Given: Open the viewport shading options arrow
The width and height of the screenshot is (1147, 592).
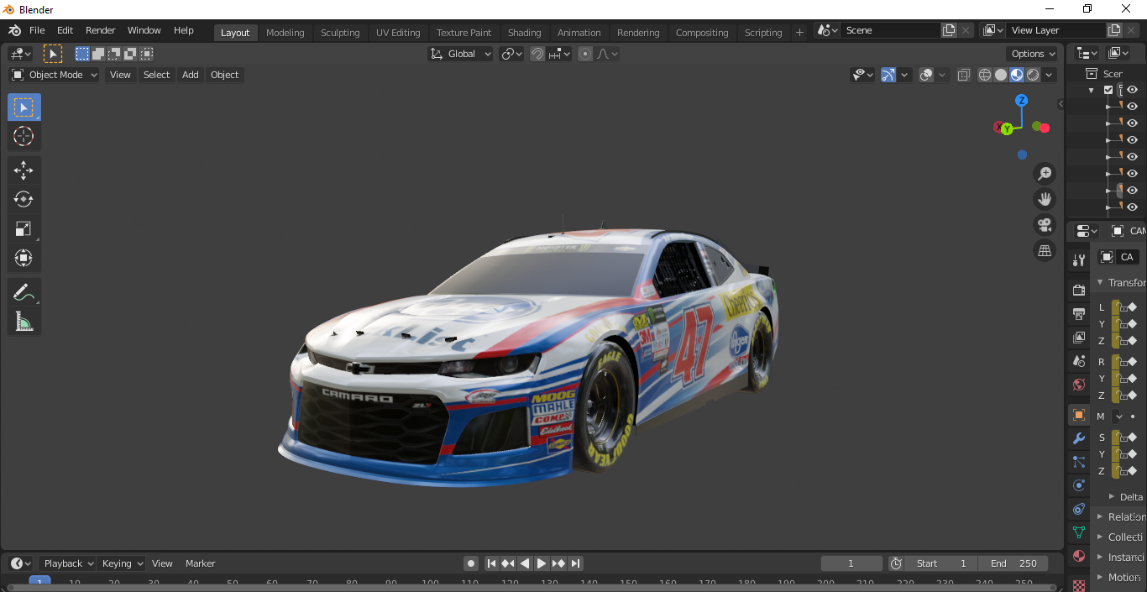Looking at the screenshot, I should (x=1050, y=75).
